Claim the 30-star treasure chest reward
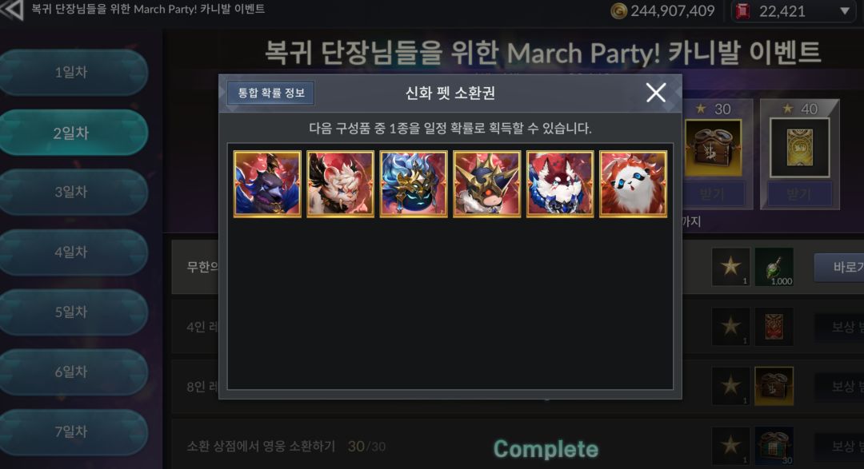This screenshot has height=469, width=864. [712, 194]
